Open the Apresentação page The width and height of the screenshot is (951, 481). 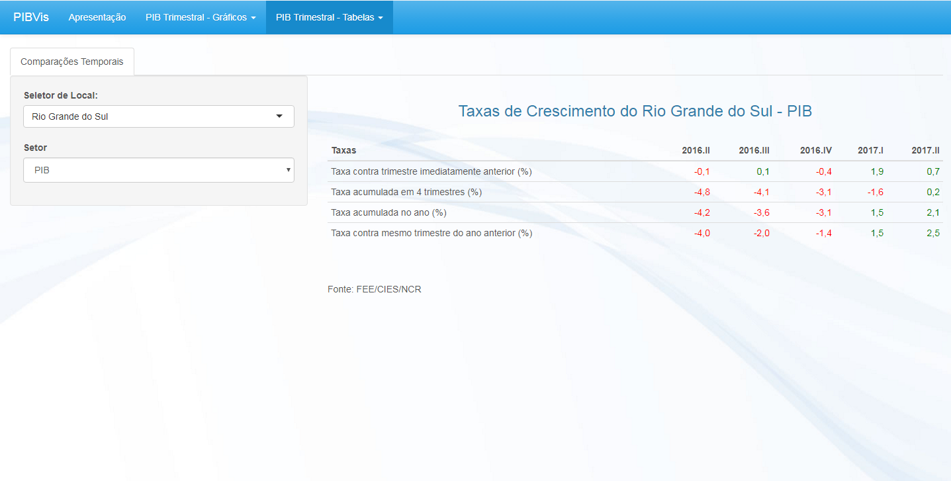point(97,17)
